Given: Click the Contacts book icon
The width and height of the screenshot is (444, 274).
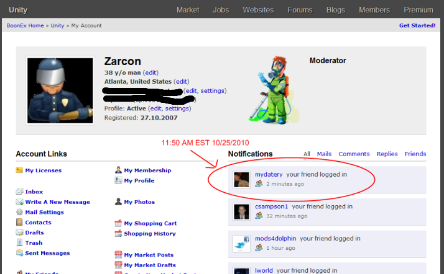Looking at the screenshot, I should (x=19, y=222).
